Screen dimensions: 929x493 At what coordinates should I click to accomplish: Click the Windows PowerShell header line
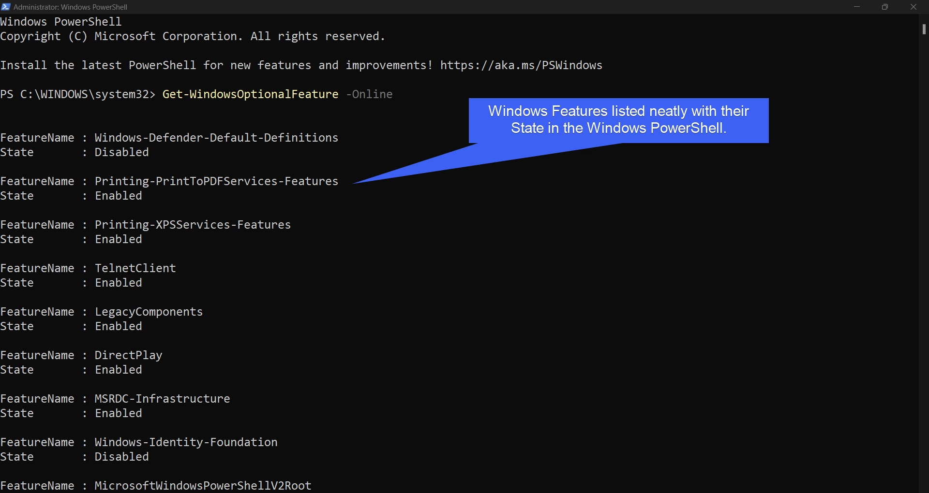60,22
